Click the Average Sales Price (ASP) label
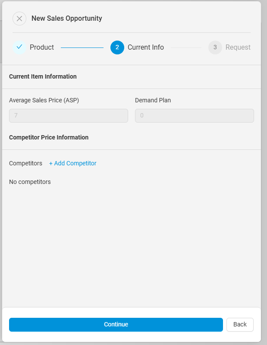 tap(44, 100)
